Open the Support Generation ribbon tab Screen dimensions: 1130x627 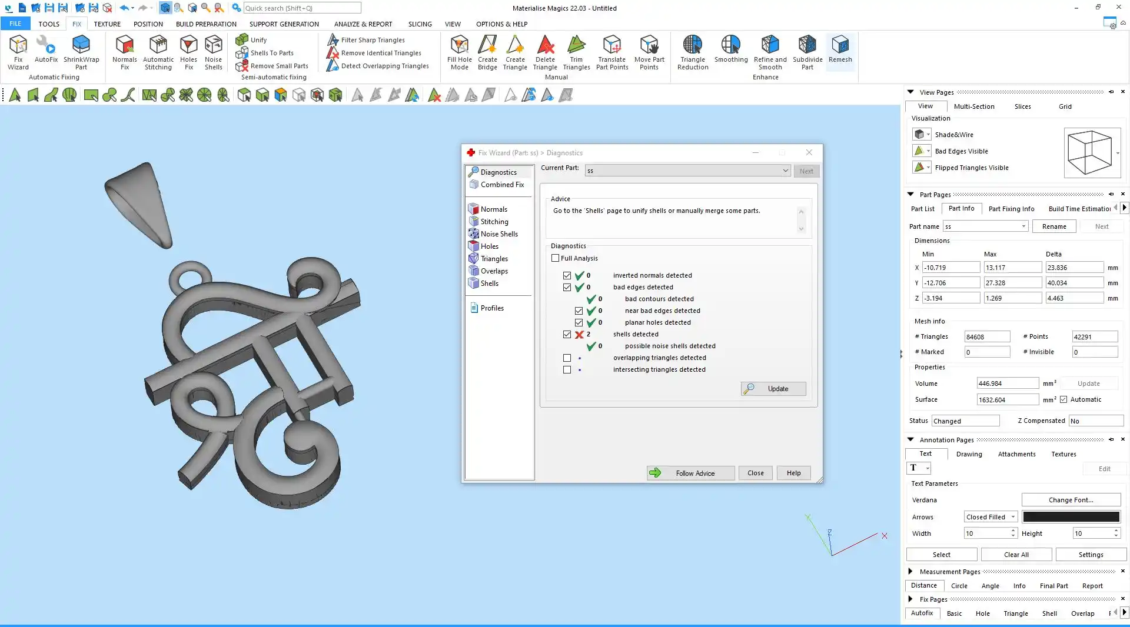pos(284,24)
